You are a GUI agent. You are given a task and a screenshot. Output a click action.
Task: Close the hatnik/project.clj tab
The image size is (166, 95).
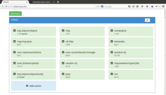click(54, 2)
